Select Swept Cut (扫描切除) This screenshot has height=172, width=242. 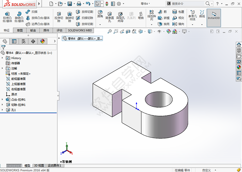pos(85,18)
